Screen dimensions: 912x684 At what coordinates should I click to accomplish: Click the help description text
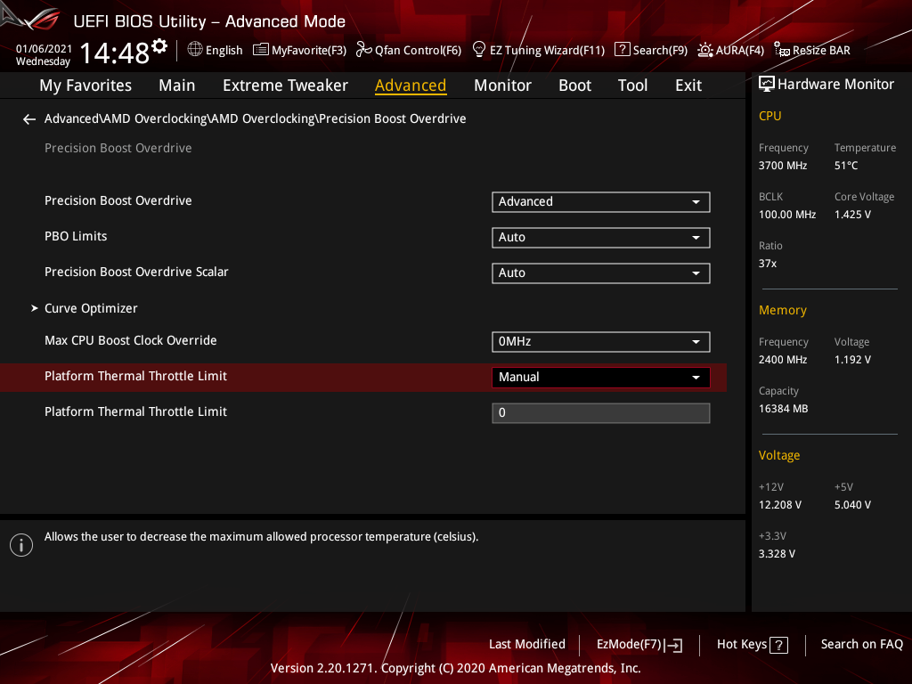click(x=261, y=537)
